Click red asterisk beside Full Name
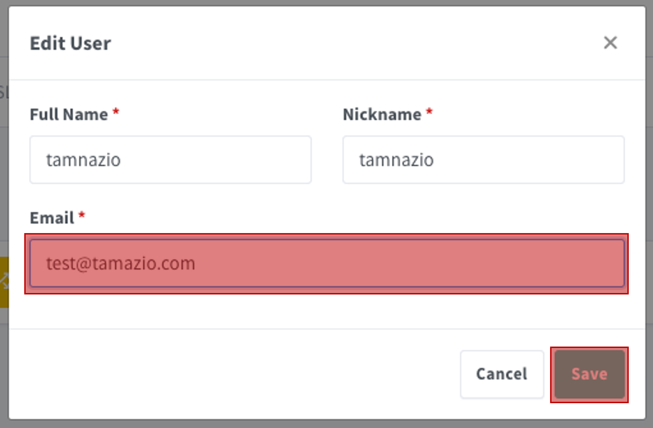The image size is (653, 428). 116,112
